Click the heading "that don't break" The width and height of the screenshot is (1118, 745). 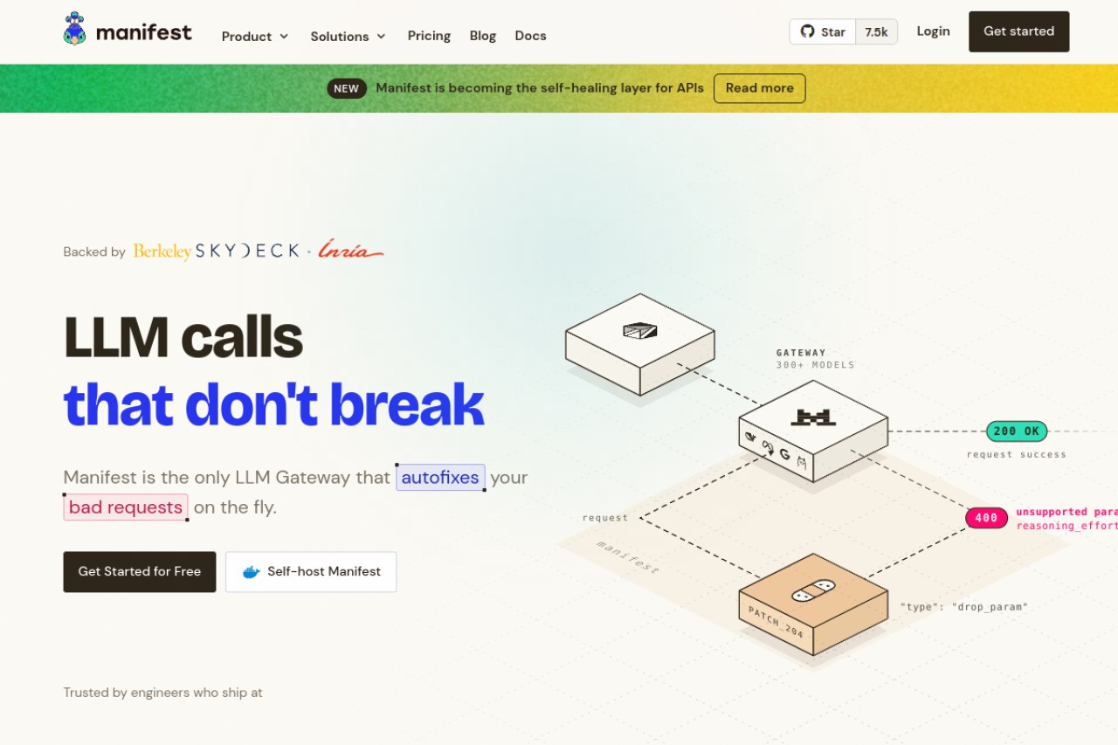point(273,404)
